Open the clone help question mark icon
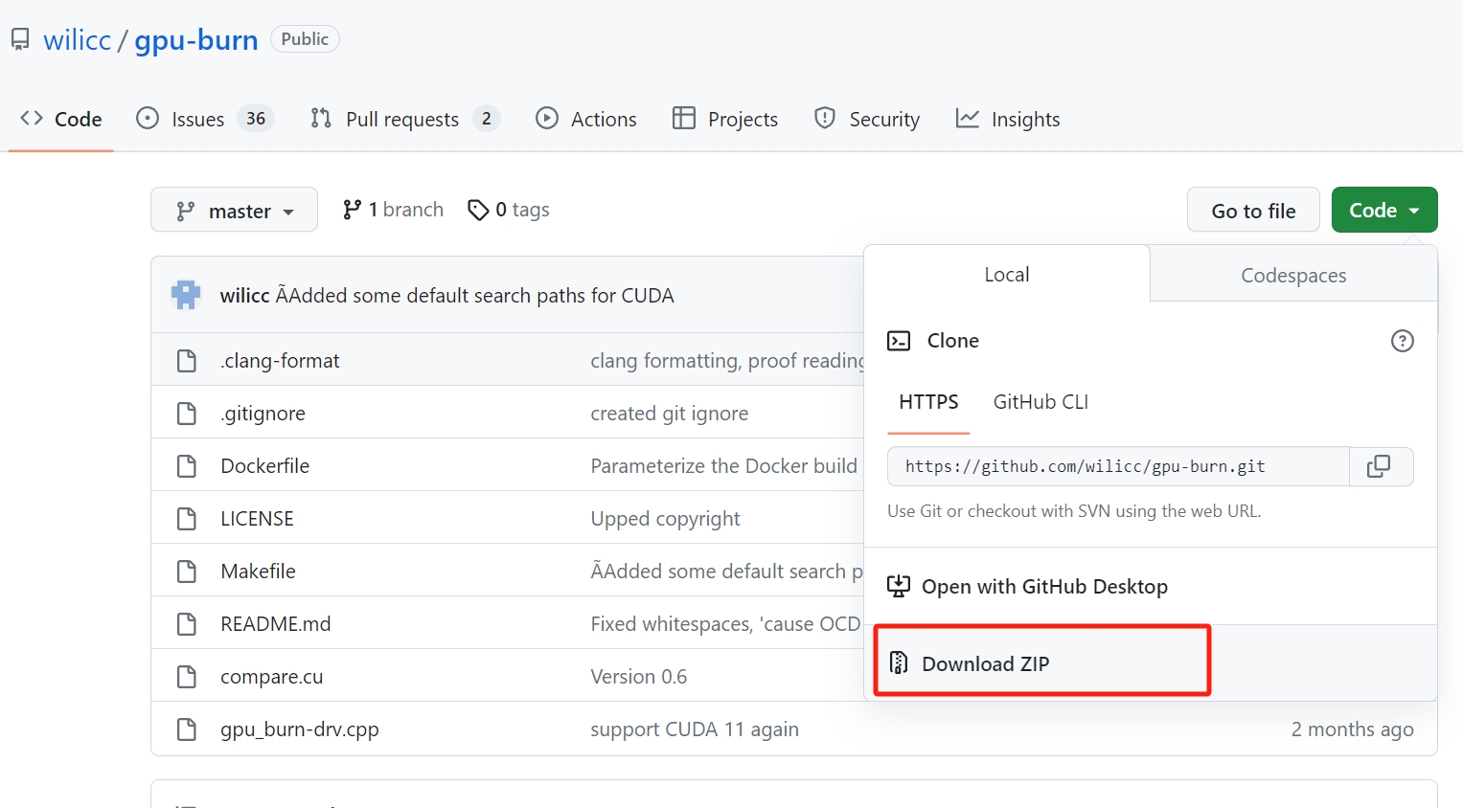Image resolution: width=1463 pixels, height=808 pixels. pos(1402,340)
